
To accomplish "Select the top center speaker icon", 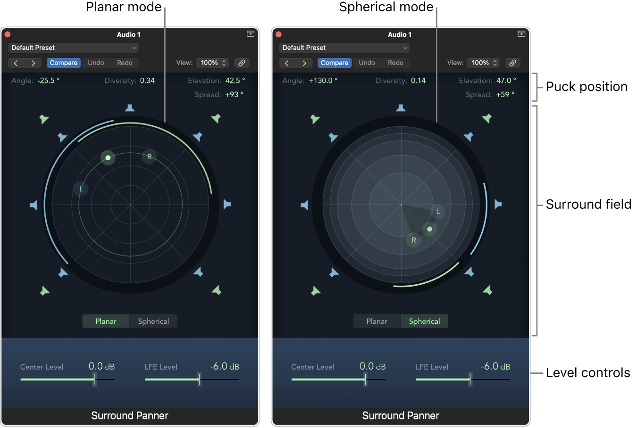I will tap(130, 108).
